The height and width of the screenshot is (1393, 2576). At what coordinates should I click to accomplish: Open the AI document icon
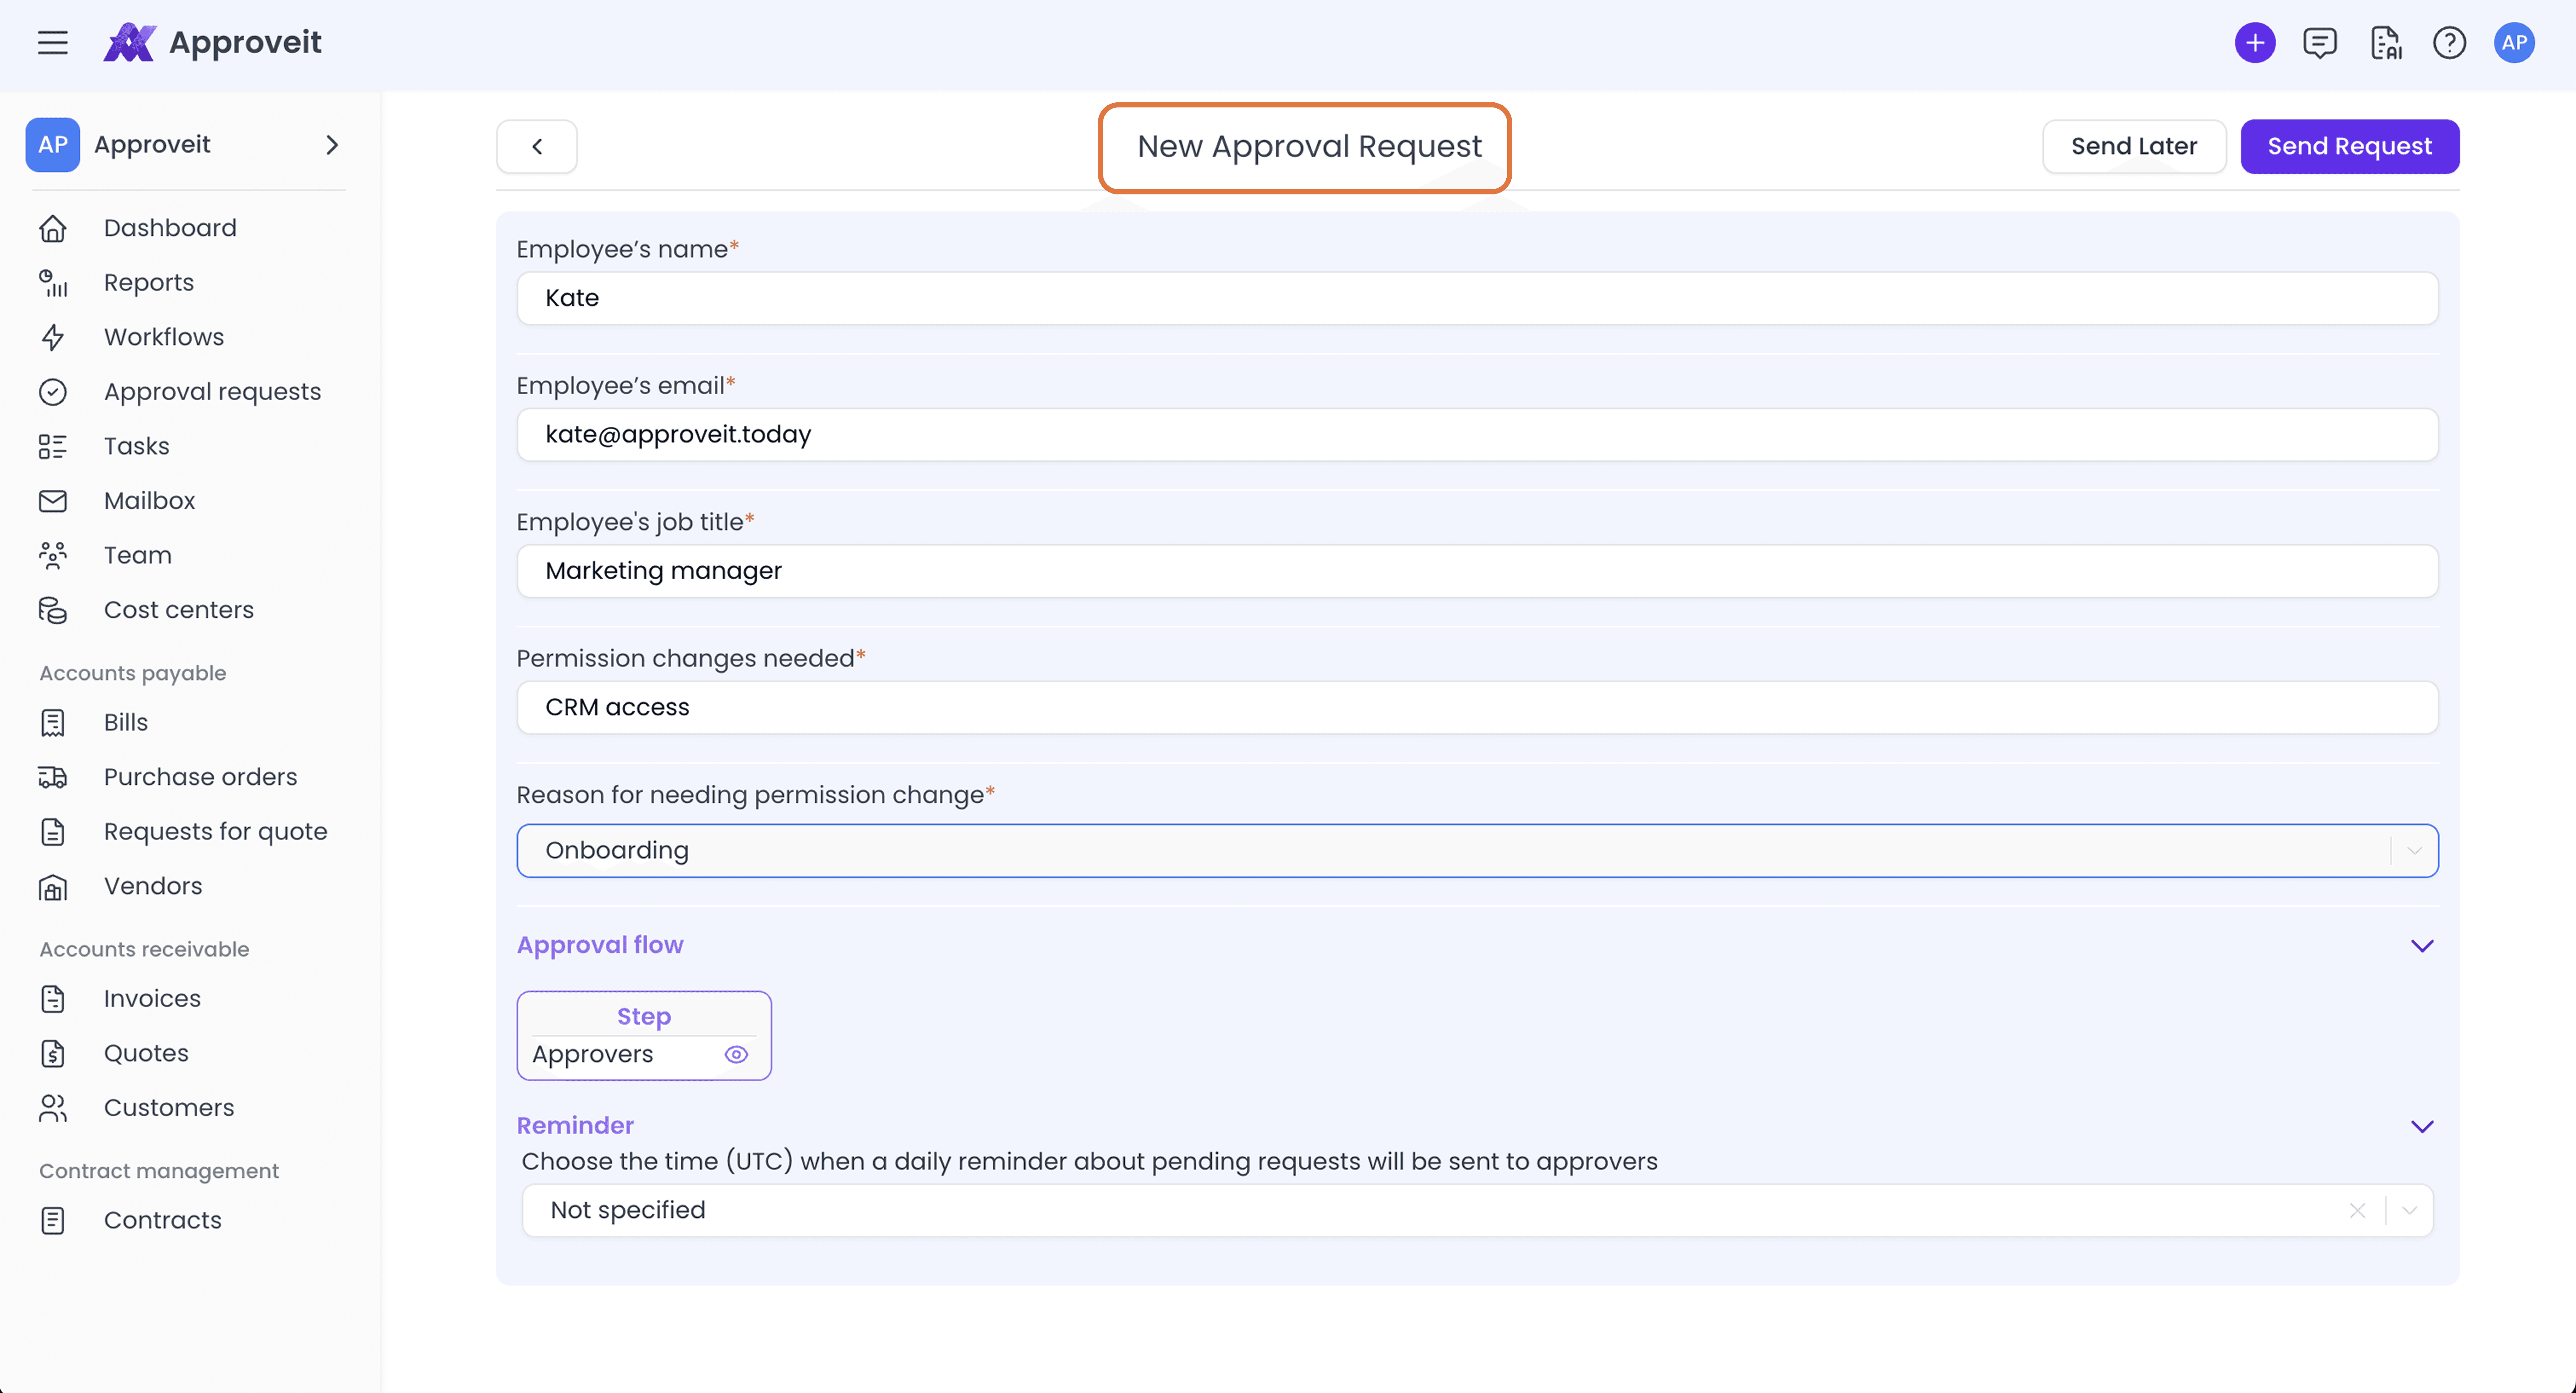click(x=2385, y=43)
